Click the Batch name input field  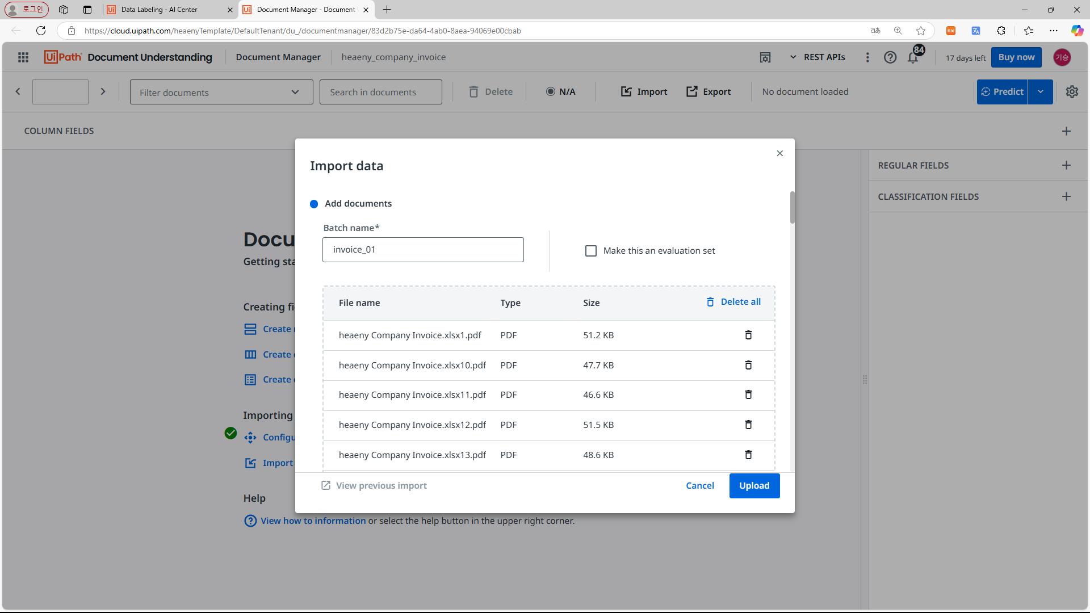(422, 250)
